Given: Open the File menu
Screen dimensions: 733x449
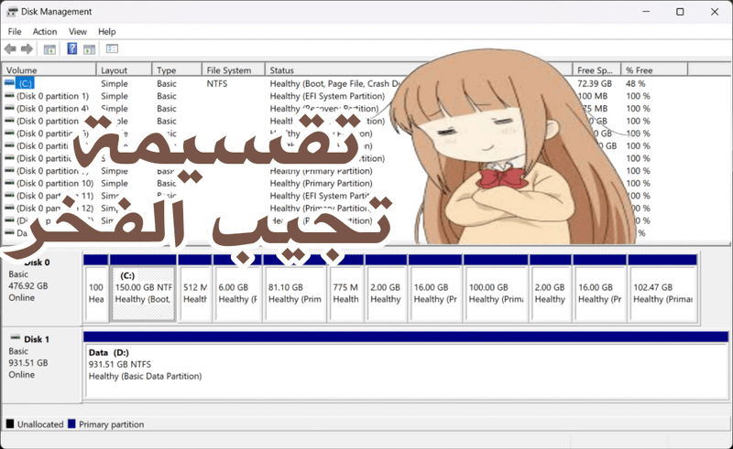Looking at the screenshot, I should click(x=15, y=32).
